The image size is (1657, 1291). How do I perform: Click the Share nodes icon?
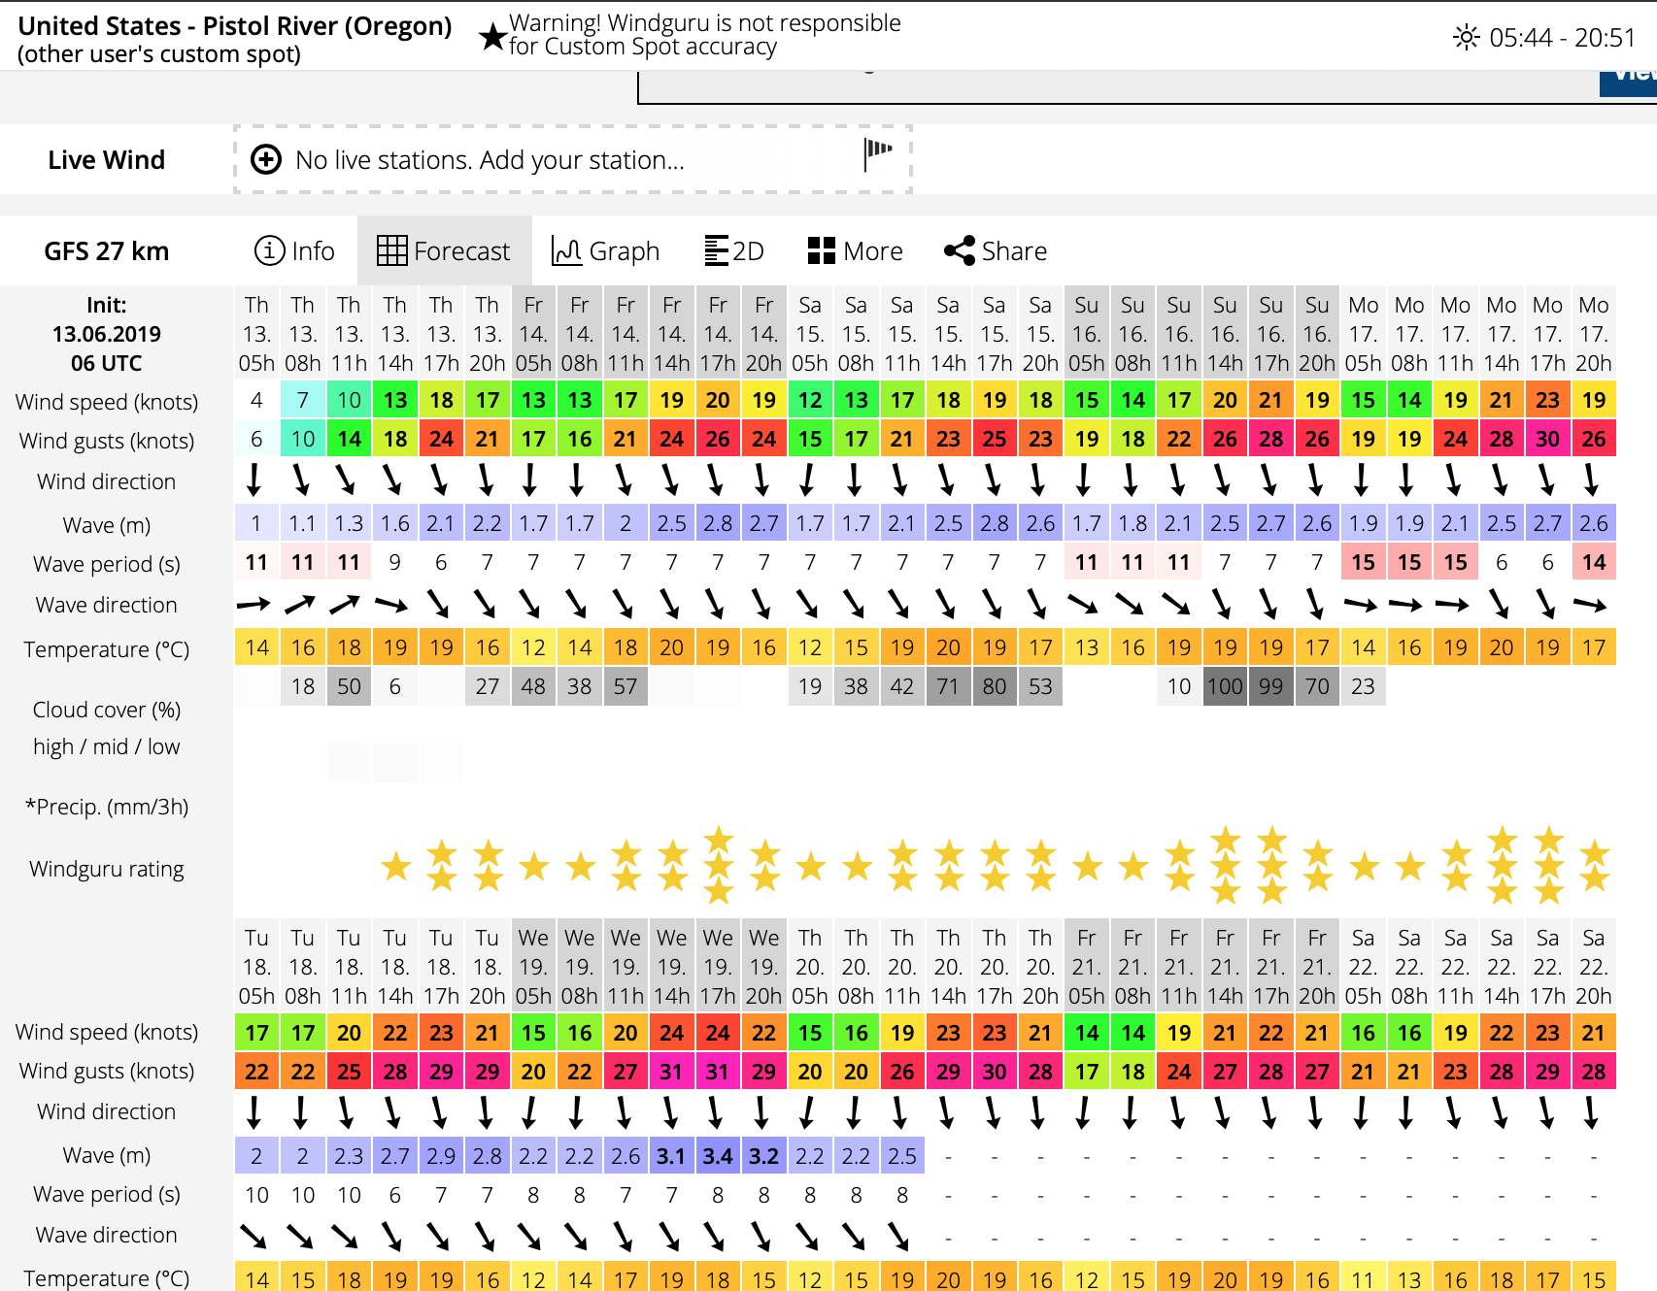coord(960,250)
